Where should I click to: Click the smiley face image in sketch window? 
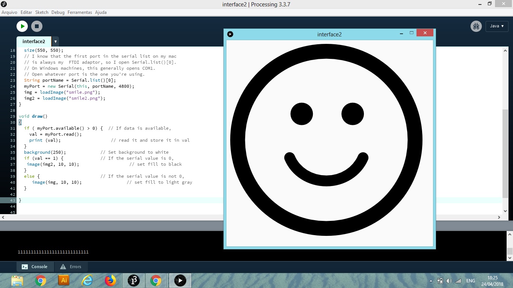click(x=326, y=140)
